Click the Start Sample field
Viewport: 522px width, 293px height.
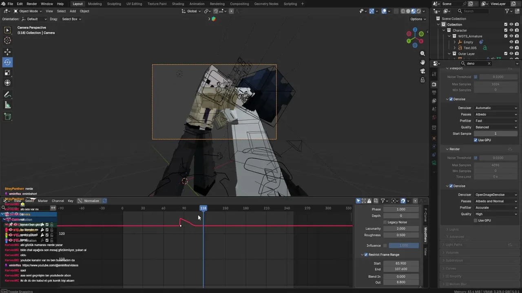click(x=496, y=134)
